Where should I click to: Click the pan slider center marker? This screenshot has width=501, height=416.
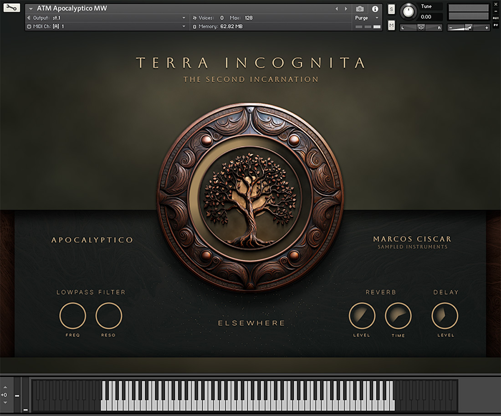pyautogui.click(x=421, y=28)
